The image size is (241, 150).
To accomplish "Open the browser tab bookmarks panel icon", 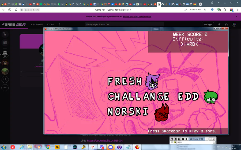I will coord(212,3).
